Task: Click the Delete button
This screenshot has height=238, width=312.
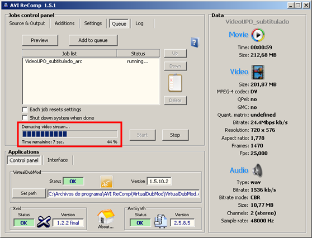Action: pos(175,101)
